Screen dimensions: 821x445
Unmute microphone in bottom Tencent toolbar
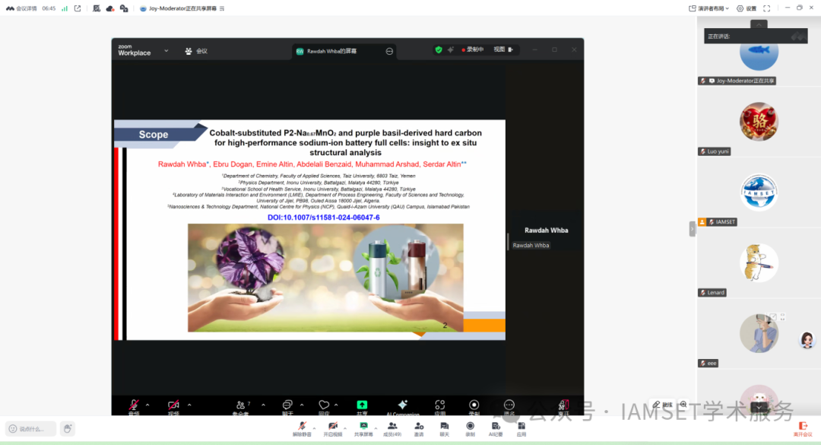[x=302, y=428]
